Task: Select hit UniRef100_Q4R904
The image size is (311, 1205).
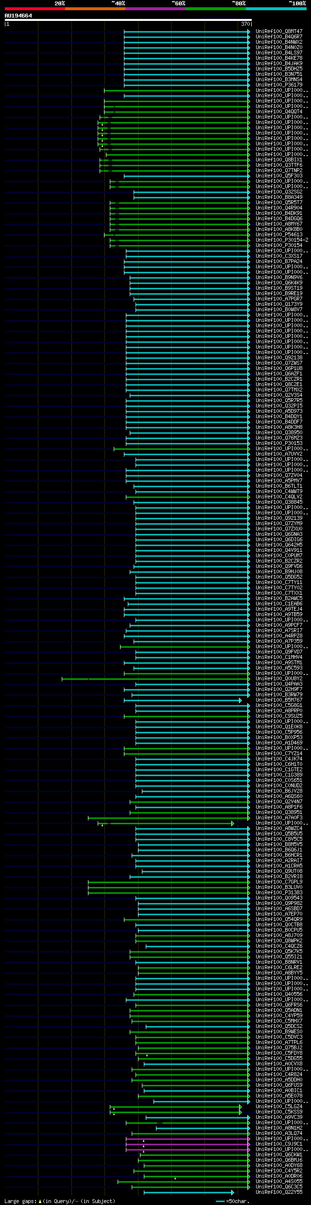Action: pyautogui.click(x=279, y=208)
